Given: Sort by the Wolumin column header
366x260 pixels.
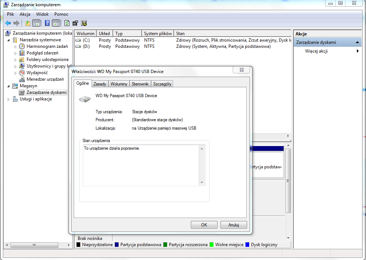Looking at the screenshot, I should [x=85, y=33].
